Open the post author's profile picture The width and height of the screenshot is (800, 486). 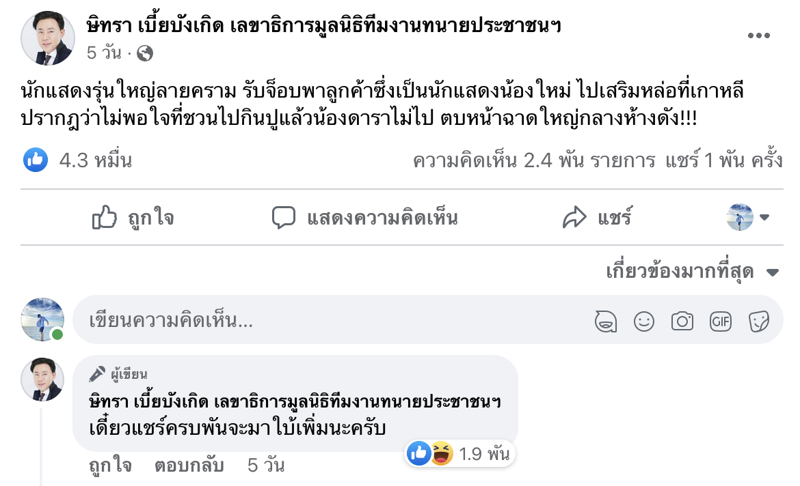pyautogui.click(x=47, y=38)
